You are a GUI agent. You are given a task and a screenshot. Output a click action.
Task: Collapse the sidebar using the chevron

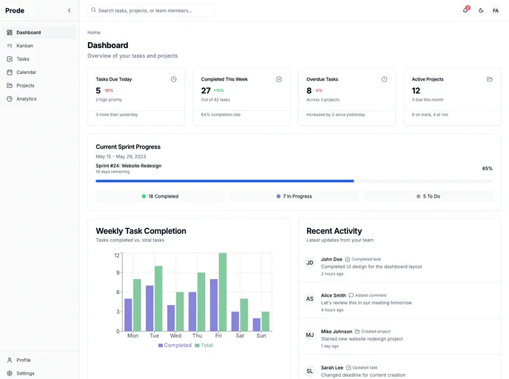click(x=70, y=10)
